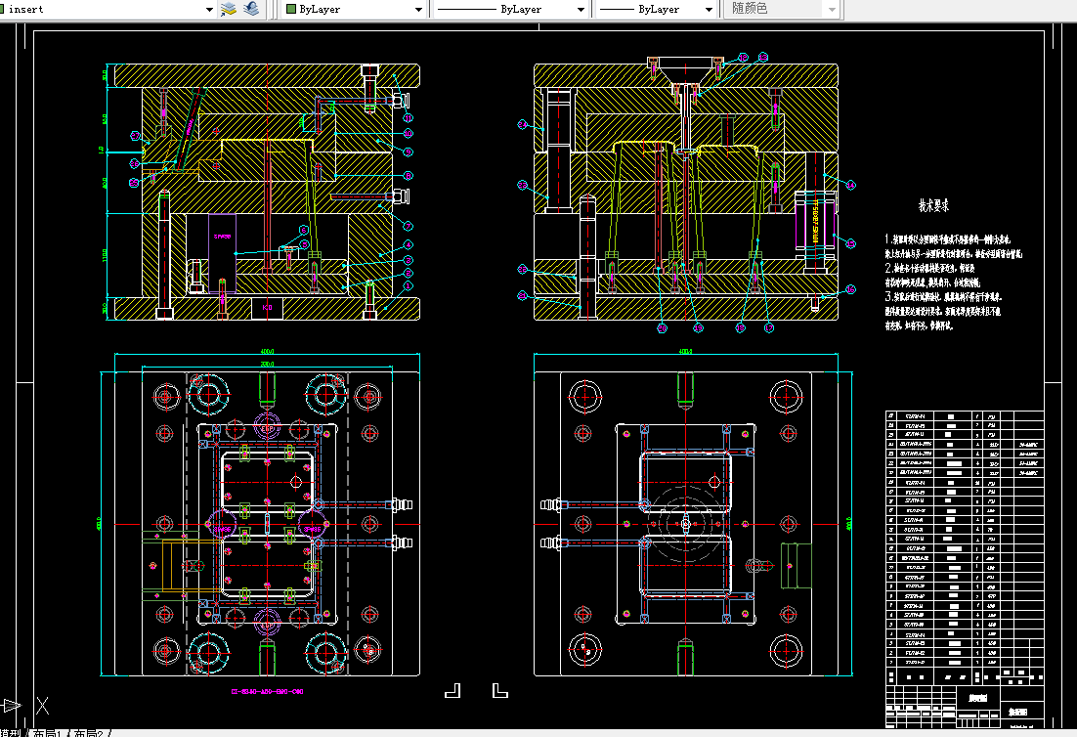1077x737 pixels.
Task: Switch to the 模型 model tab
Action: [x=12, y=733]
